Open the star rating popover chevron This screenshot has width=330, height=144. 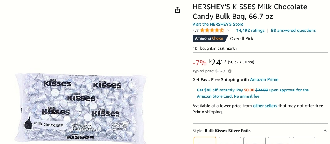228,30
